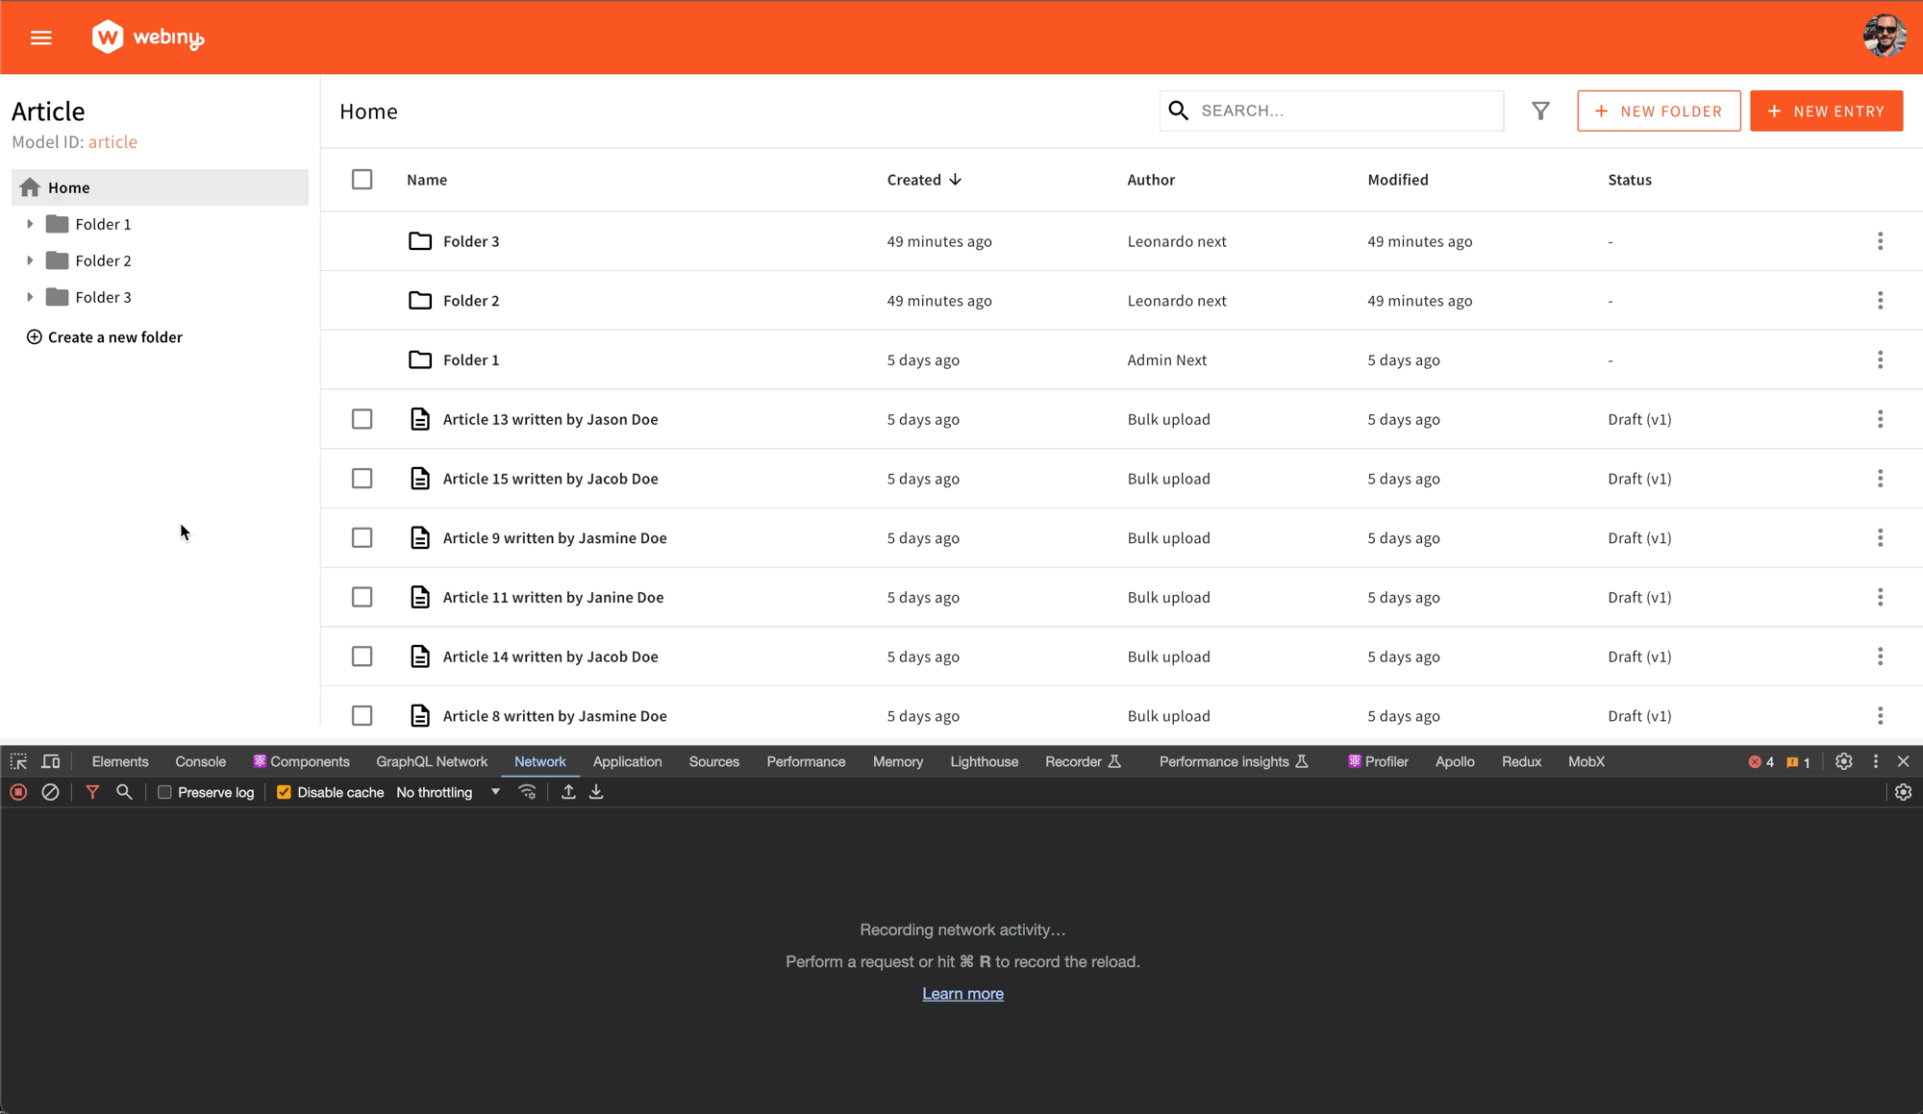
Task: Open the No throttling dropdown
Action: pyautogui.click(x=448, y=792)
